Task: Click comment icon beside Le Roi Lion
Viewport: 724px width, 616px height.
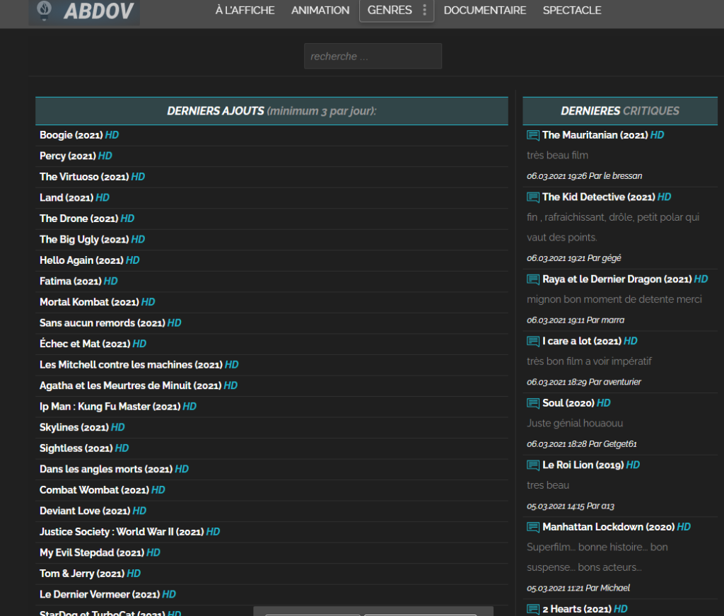Action: pos(533,465)
